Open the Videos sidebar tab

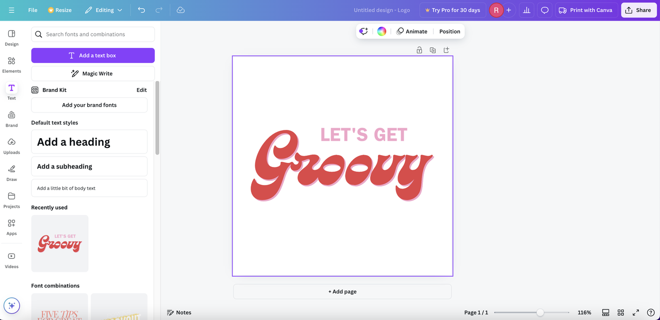11,260
